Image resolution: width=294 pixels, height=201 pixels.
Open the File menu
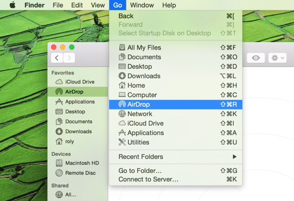[58, 5]
